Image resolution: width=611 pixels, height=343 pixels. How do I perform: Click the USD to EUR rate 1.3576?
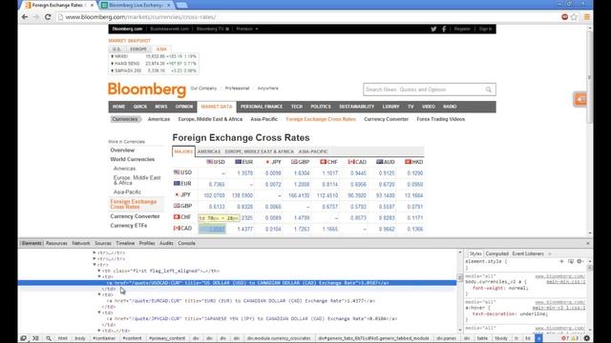[x=245, y=173]
